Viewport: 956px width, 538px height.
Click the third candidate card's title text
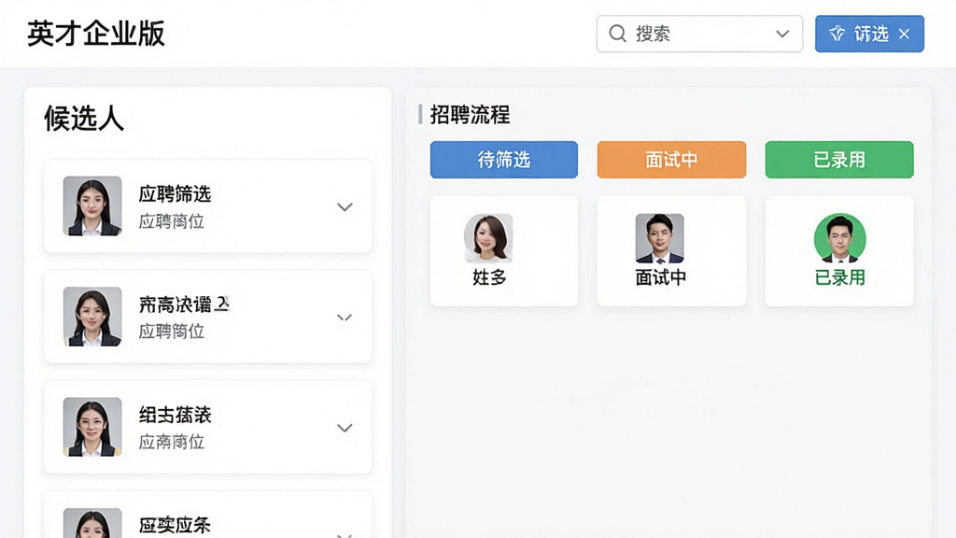coord(175,415)
